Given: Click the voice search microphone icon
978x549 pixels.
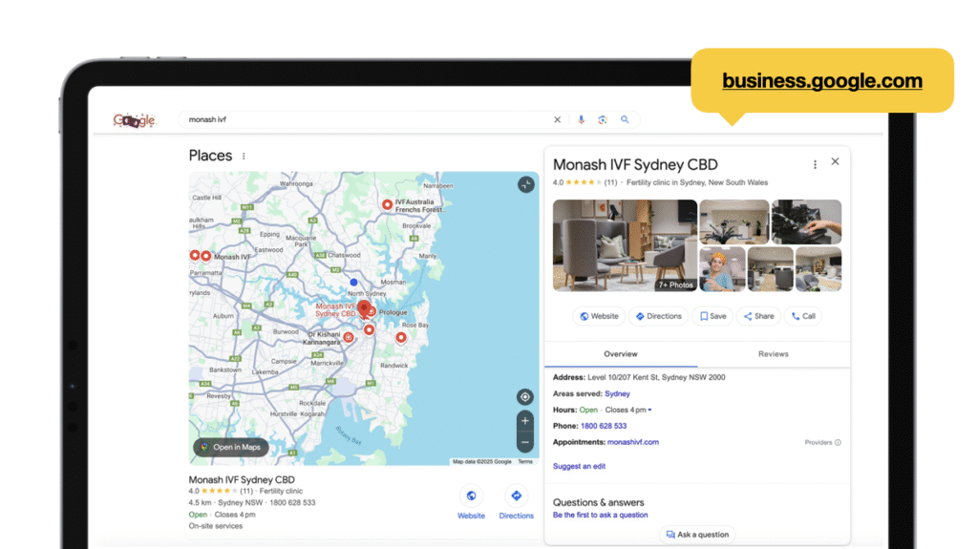Looking at the screenshot, I should [x=581, y=120].
